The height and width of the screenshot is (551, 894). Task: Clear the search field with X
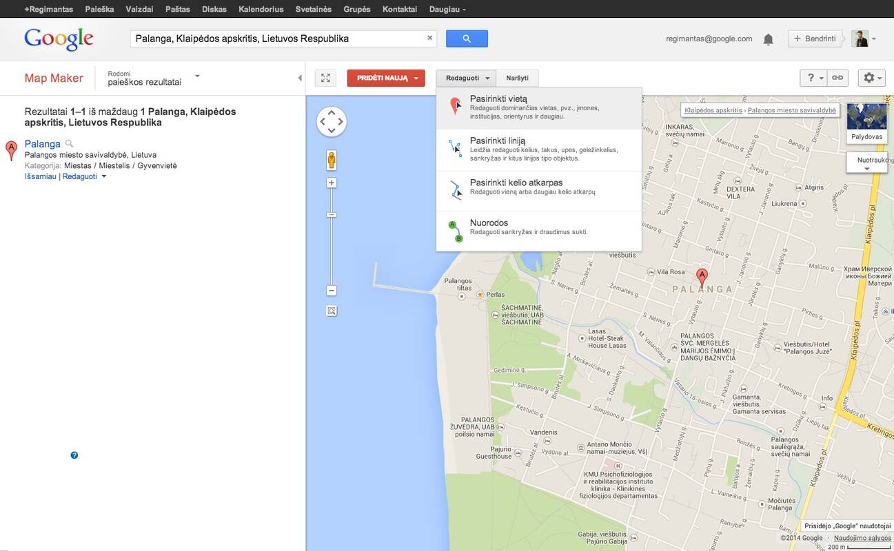[429, 39]
